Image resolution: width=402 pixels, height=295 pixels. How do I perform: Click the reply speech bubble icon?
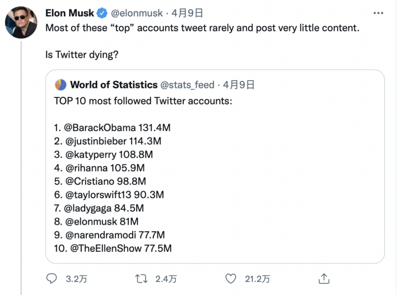point(52,279)
